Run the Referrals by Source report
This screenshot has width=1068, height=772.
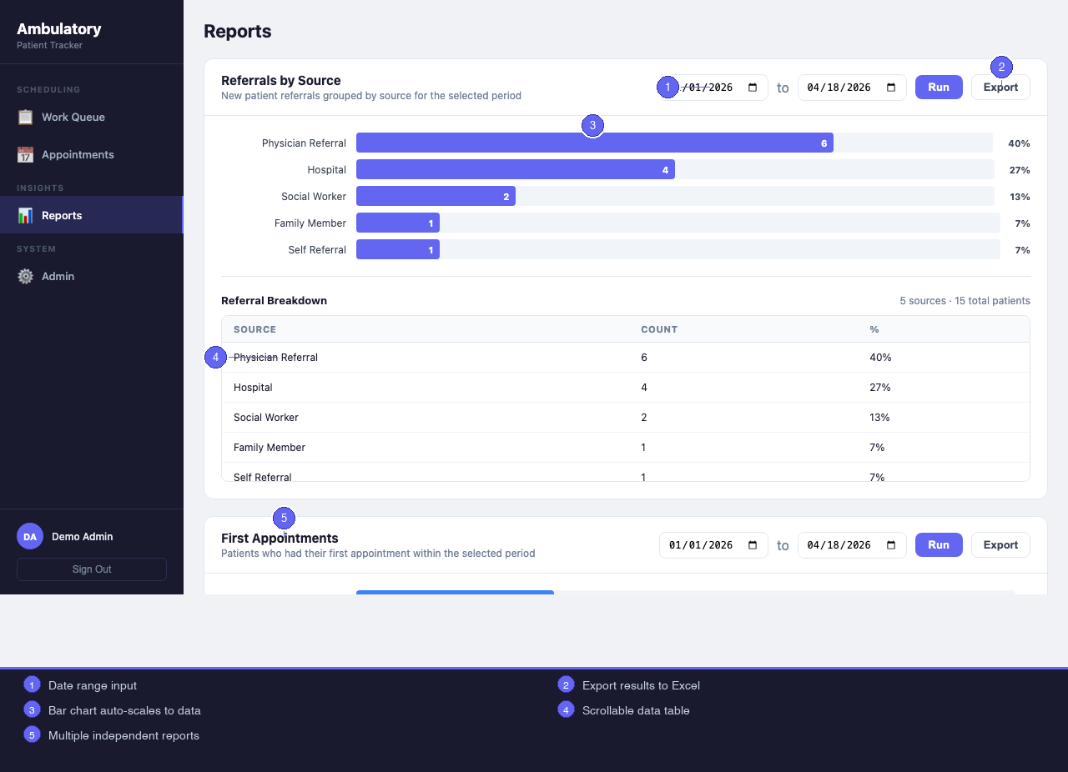pyautogui.click(x=938, y=87)
